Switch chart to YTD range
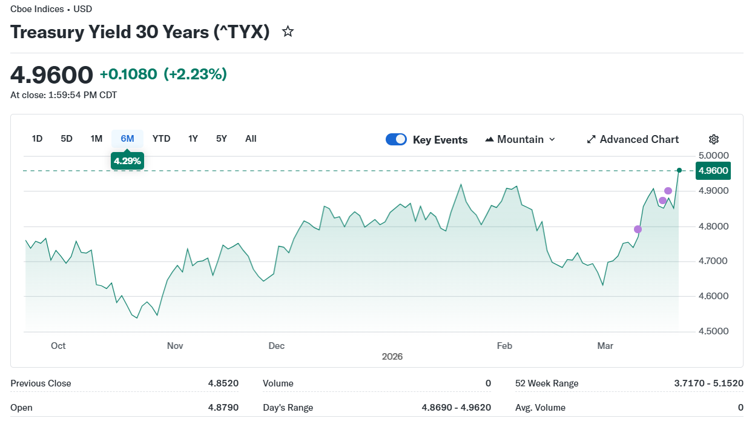Viewport: 752px width, 421px height. [x=161, y=139]
